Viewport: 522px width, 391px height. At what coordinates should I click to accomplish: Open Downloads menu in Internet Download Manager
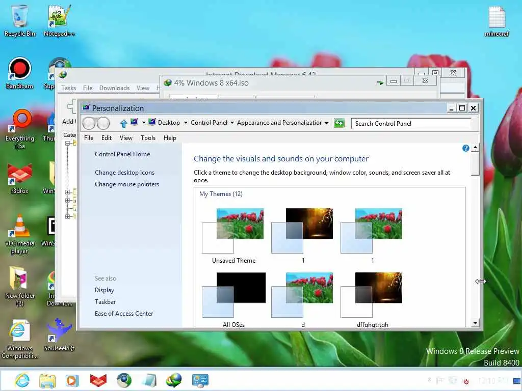click(114, 88)
